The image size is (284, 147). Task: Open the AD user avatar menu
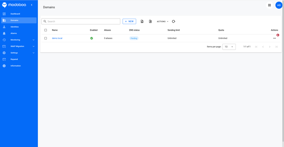(279, 5)
